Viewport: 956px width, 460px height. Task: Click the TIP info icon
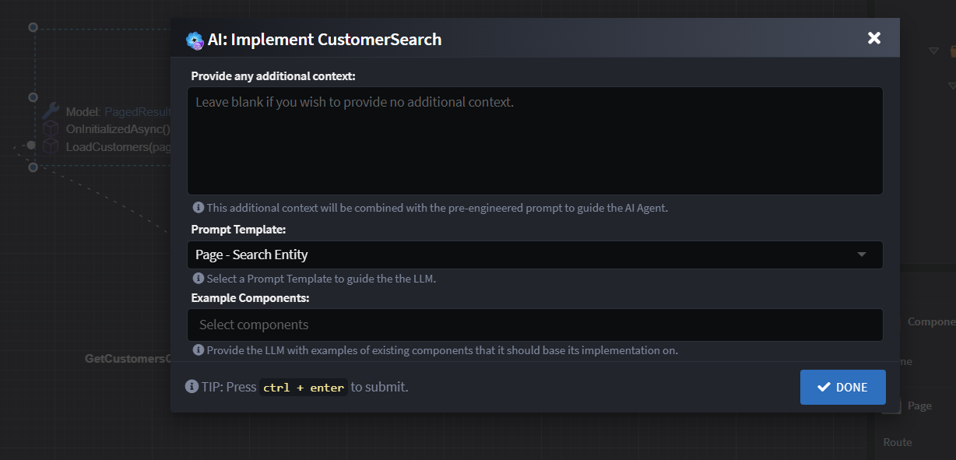(192, 387)
